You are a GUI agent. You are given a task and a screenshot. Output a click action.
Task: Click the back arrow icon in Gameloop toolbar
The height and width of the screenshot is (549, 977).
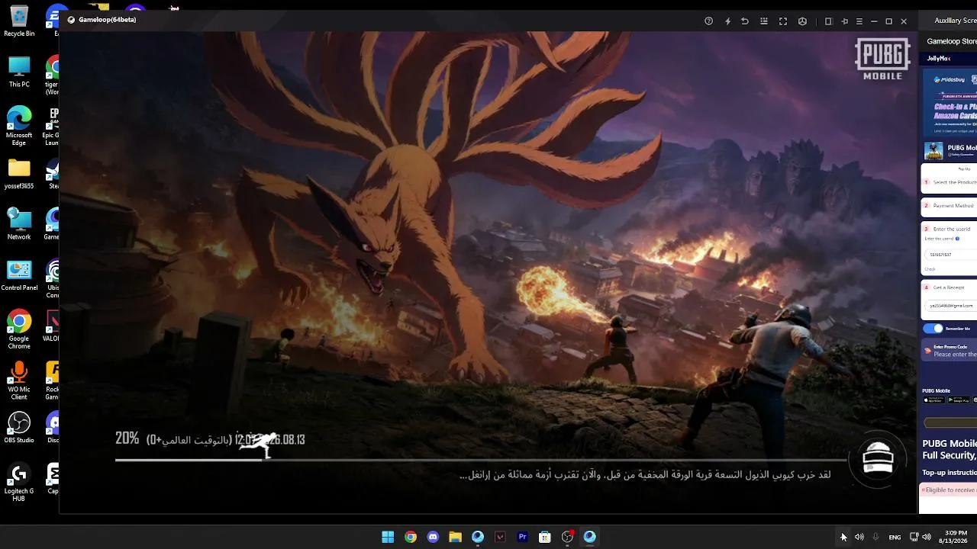[745, 21]
